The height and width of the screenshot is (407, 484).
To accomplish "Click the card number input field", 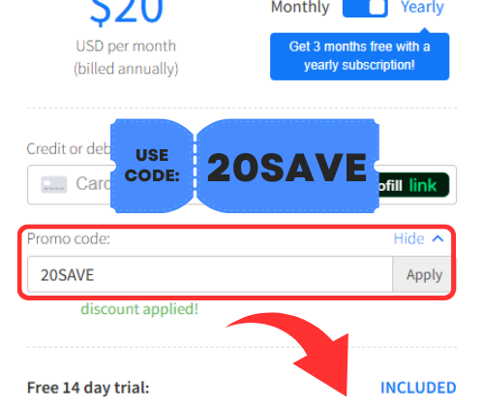I will point(242,185).
